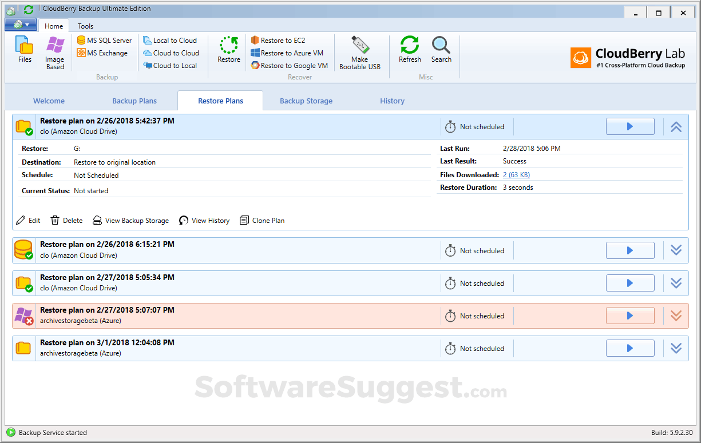This screenshot has height=443, width=701.
Task: Select Restore to Azure VM
Action: tap(287, 53)
